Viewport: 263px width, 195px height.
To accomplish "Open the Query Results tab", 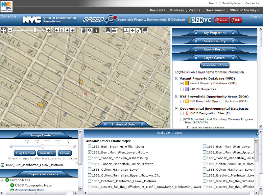I will (x=215, y=49).
